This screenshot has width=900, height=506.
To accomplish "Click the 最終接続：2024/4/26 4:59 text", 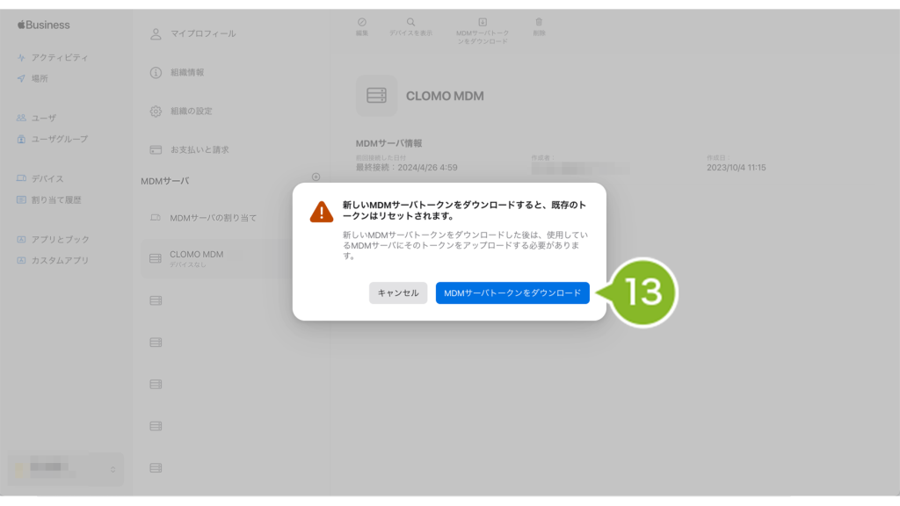I will [x=406, y=168].
